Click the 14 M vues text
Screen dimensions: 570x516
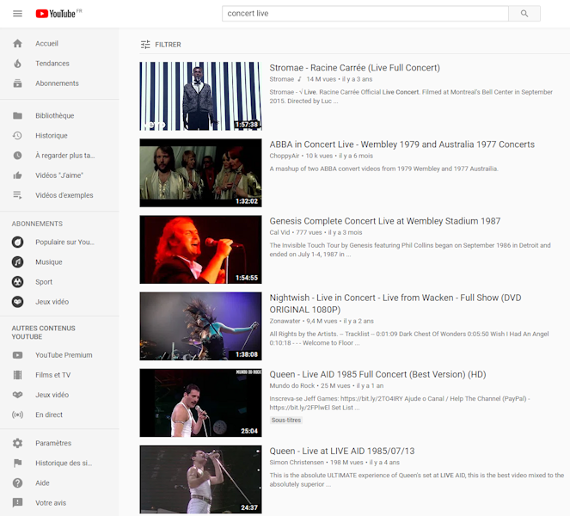(x=321, y=79)
